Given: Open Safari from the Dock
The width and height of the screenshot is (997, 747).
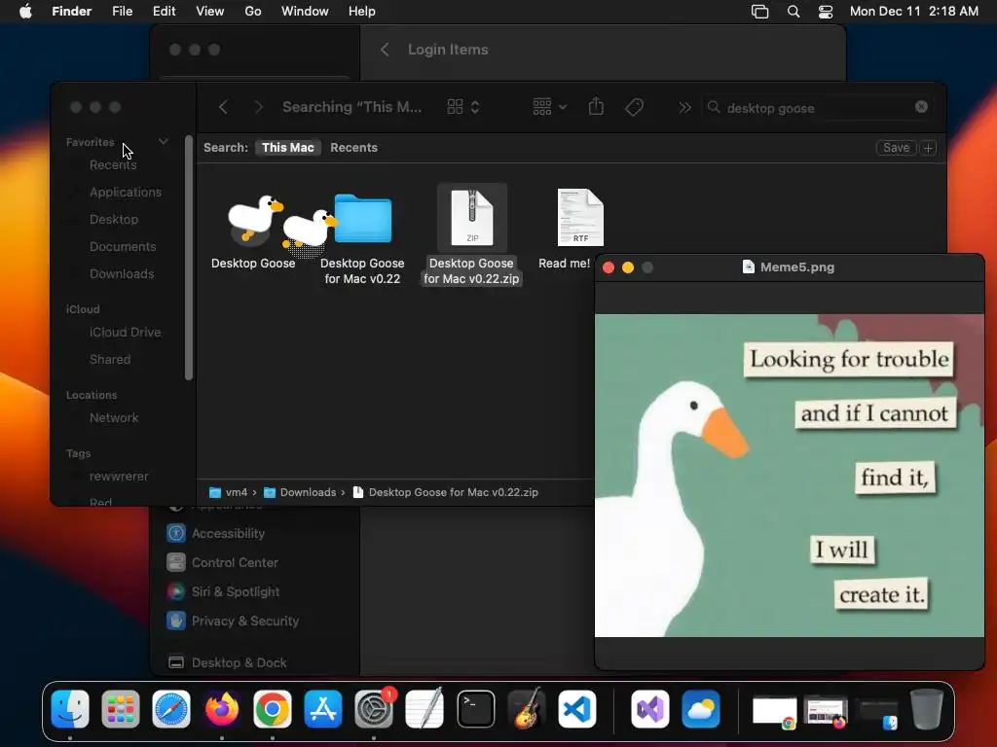Looking at the screenshot, I should click(x=171, y=709).
